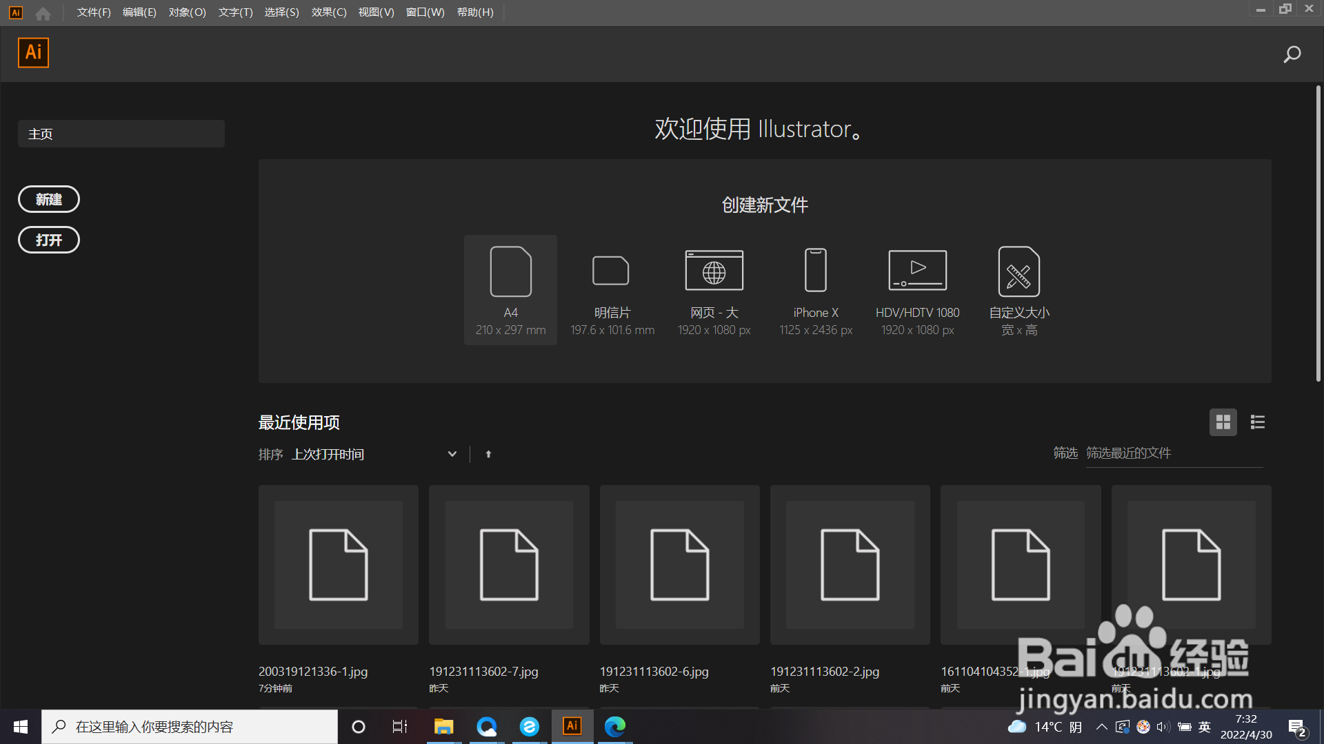The image size is (1324, 744).
Task: Open the 窗口(W) menu
Action: point(425,12)
